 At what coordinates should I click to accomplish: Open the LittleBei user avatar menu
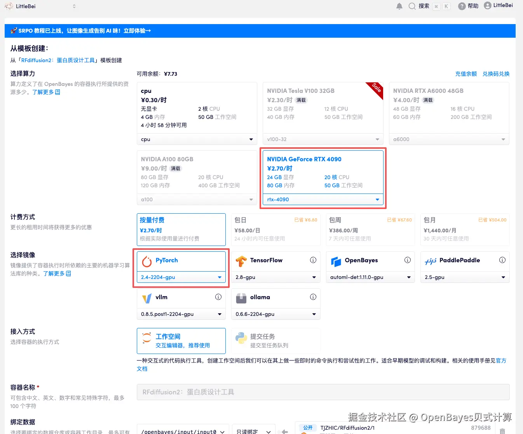coord(487,5)
